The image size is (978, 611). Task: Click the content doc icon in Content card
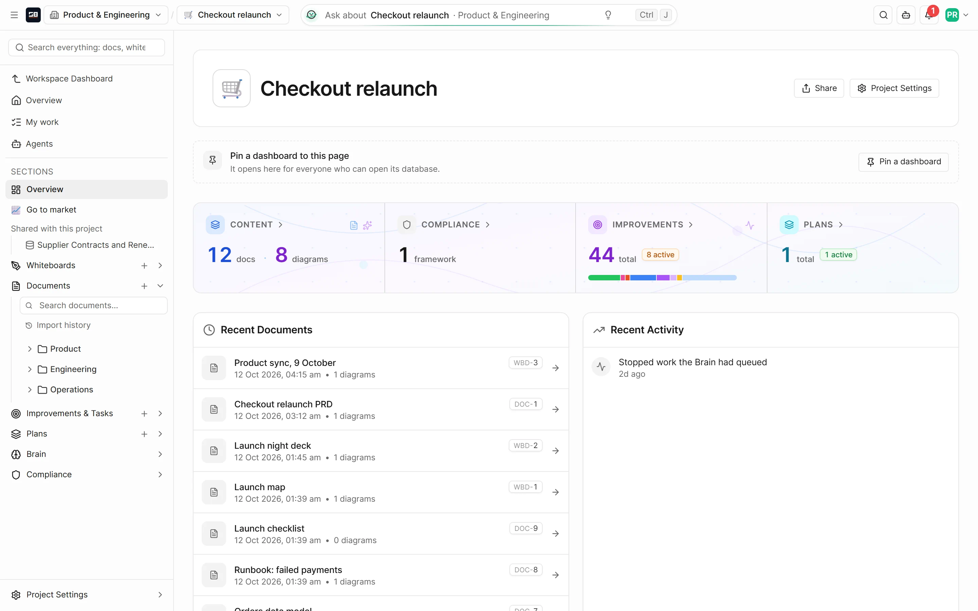tap(354, 225)
